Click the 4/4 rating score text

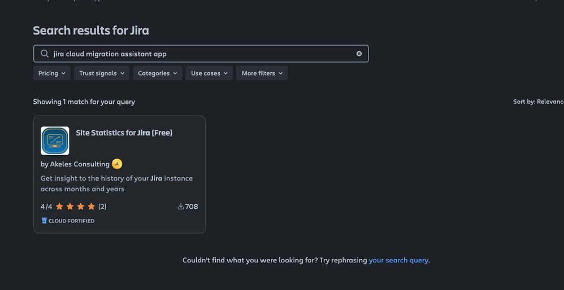[x=46, y=206]
